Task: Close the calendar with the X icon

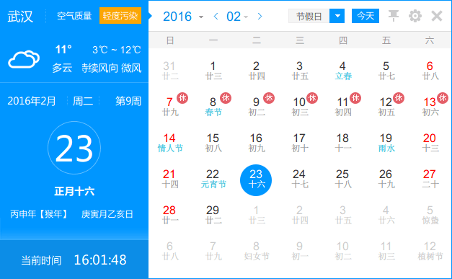Action: point(437,16)
